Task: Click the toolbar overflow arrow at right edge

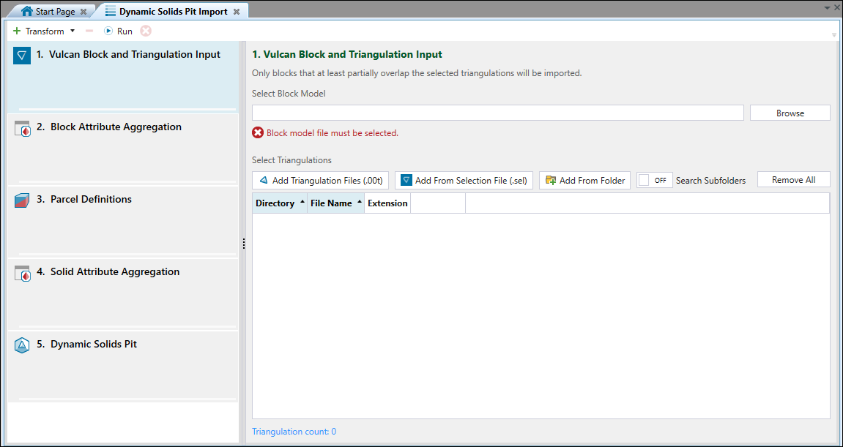Action: click(x=833, y=34)
